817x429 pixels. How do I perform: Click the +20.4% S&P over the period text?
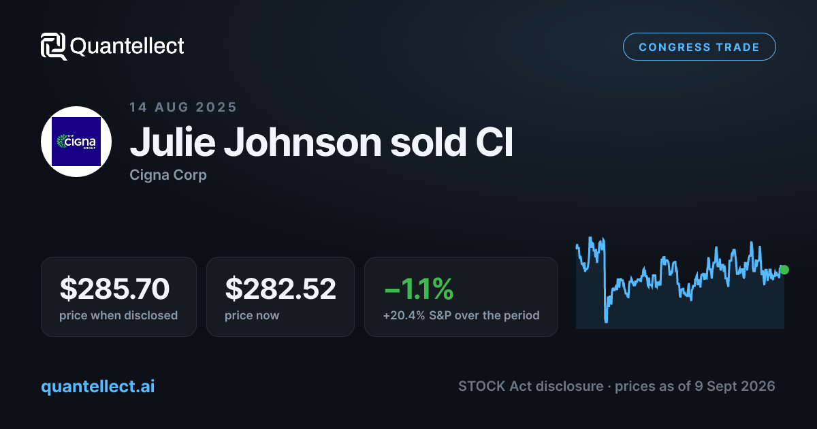click(462, 315)
